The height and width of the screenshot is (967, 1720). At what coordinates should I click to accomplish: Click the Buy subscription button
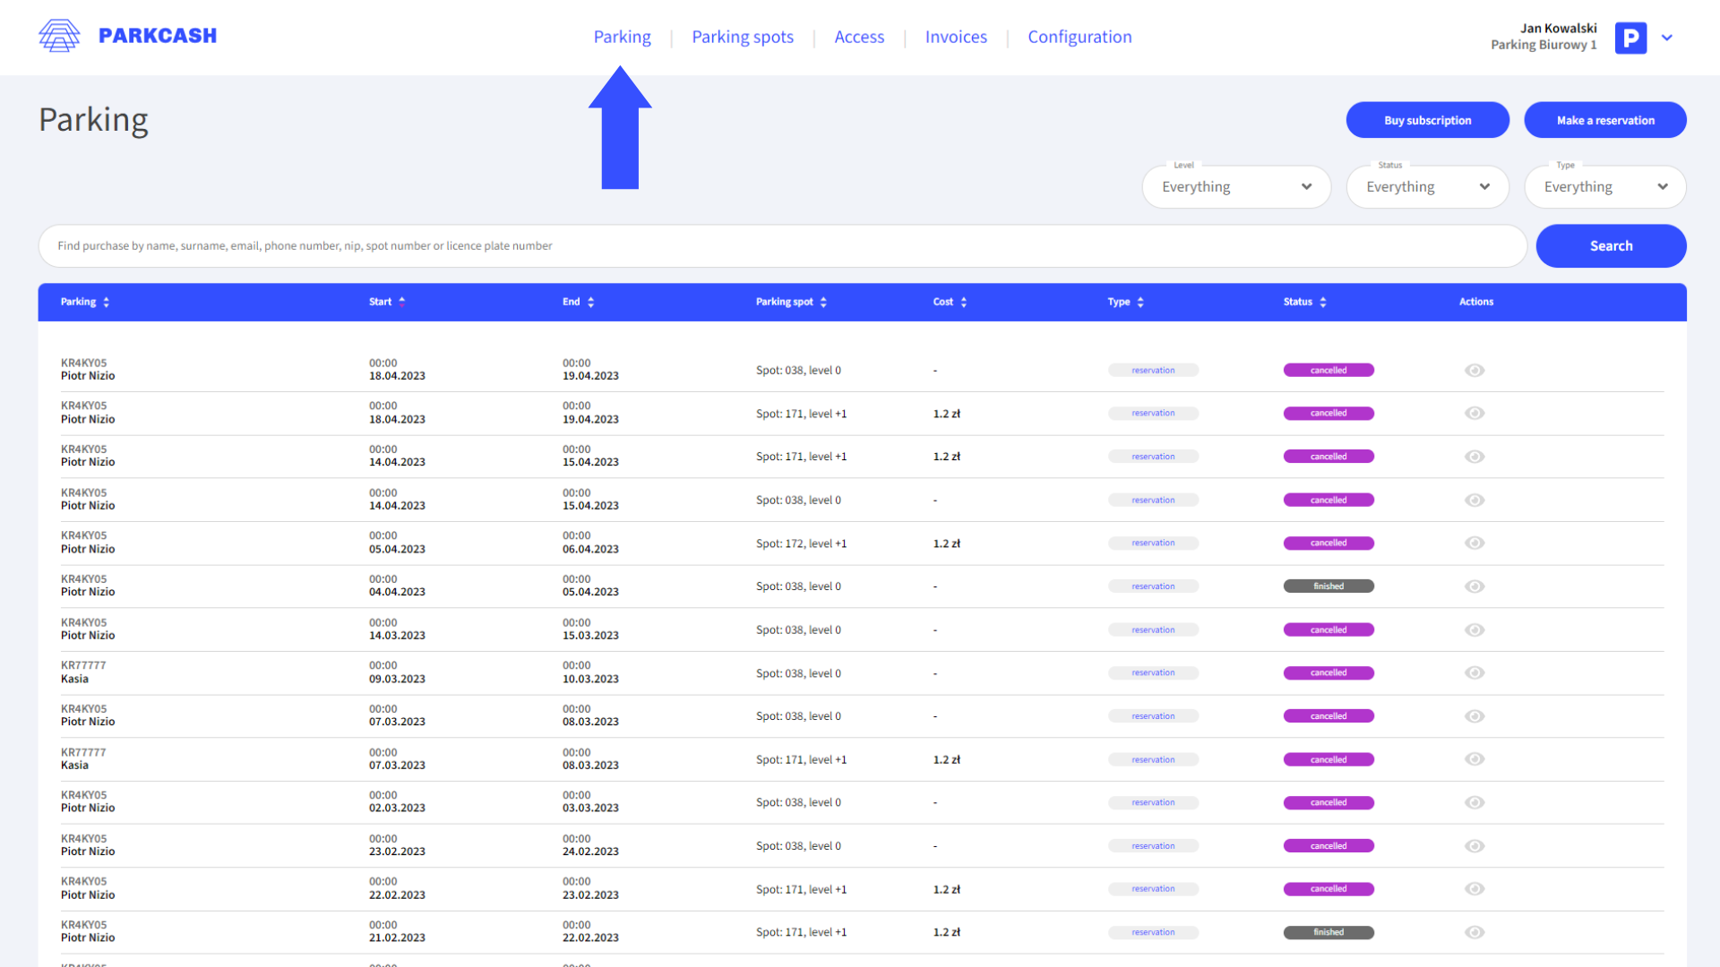point(1426,119)
